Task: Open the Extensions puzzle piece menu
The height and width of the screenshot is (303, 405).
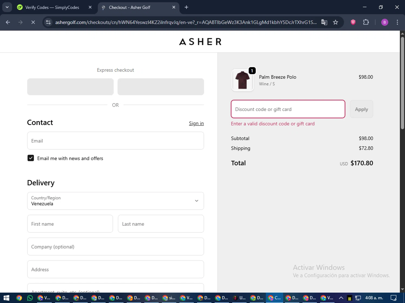Action: (366, 22)
